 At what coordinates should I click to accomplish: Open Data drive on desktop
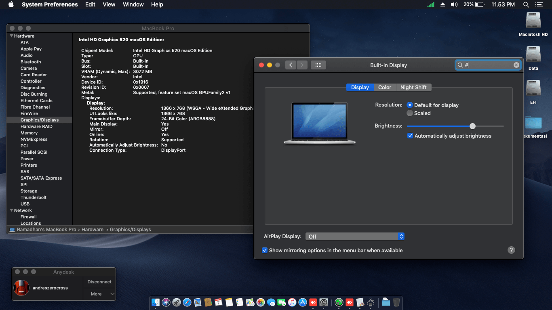click(x=533, y=58)
